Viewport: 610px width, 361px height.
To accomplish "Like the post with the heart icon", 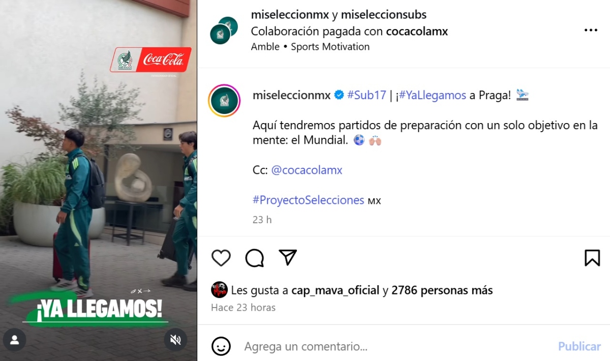I will pos(221,258).
